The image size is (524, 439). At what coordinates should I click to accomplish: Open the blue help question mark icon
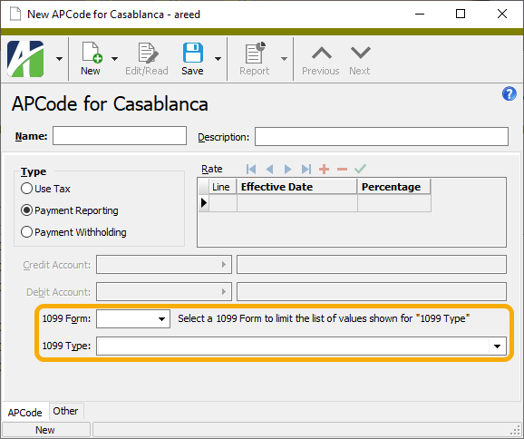tap(509, 93)
